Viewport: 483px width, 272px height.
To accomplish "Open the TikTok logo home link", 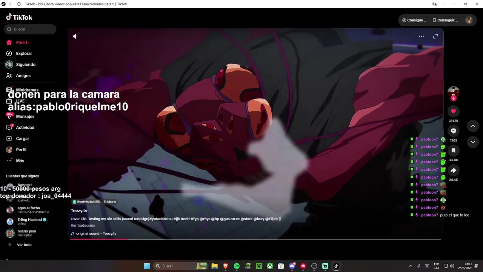I will pos(19,17).
